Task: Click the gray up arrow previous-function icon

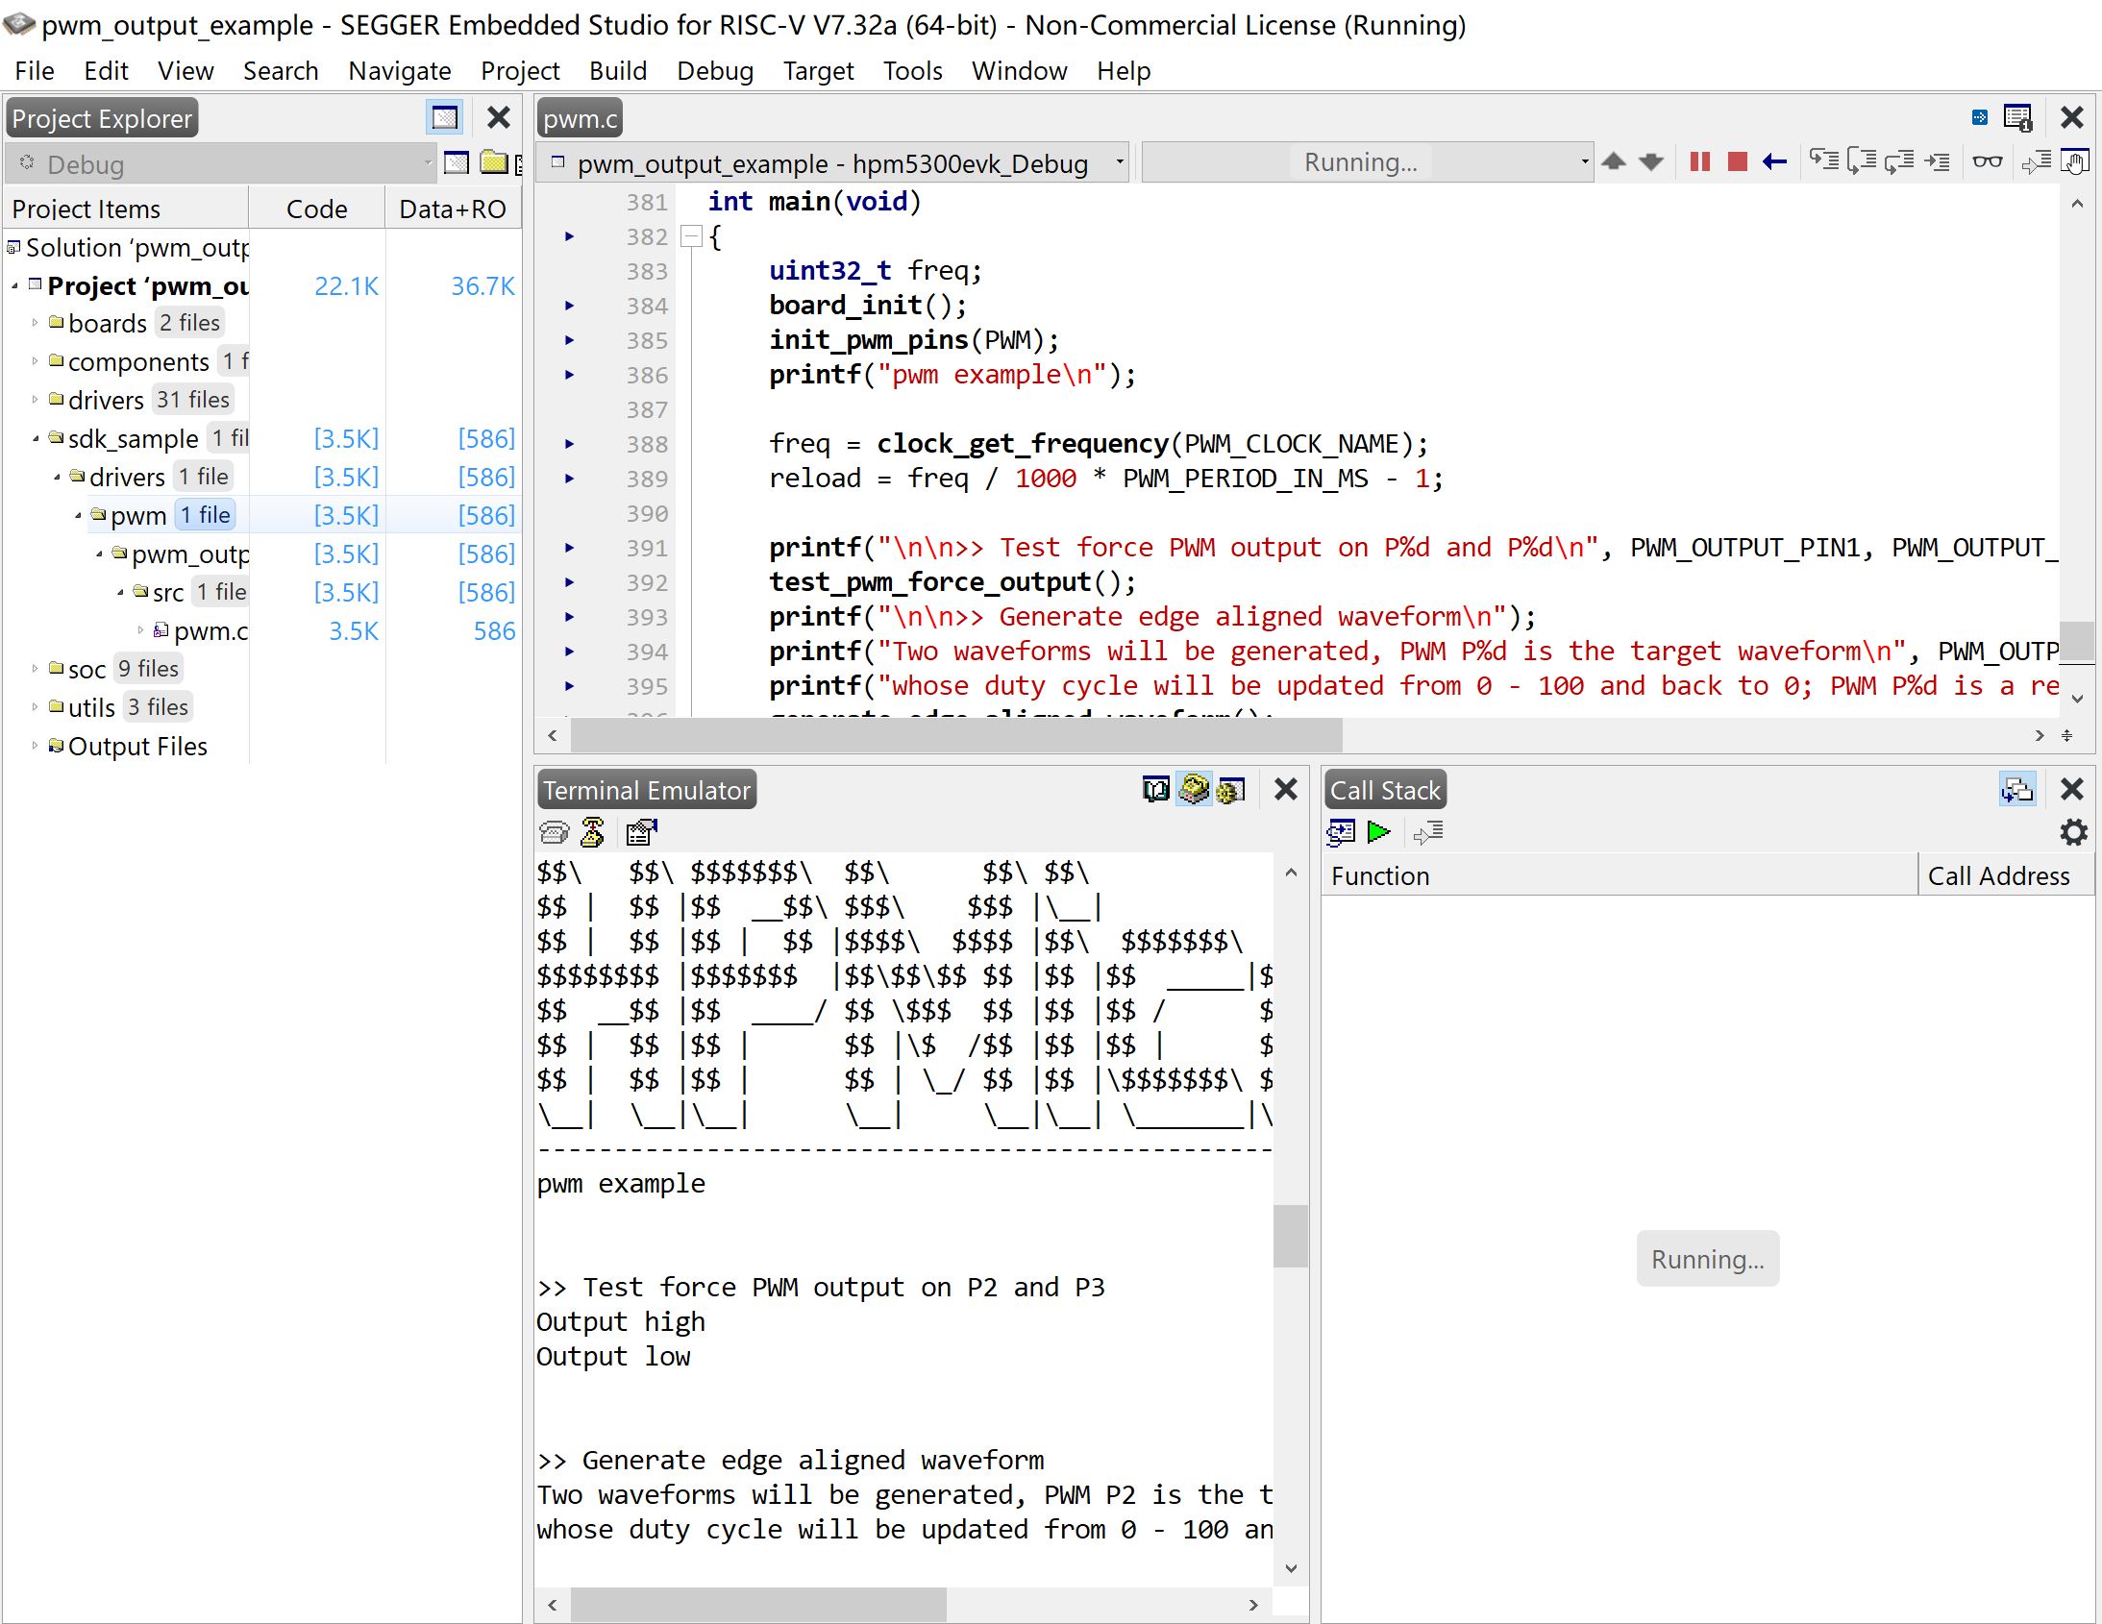Action: click(x=1614, y=161)
